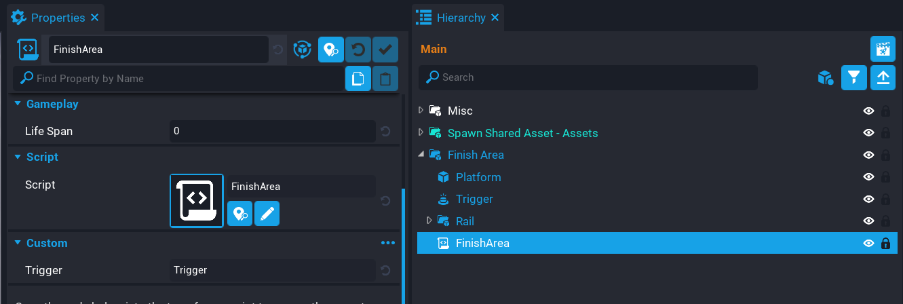Click the checkmark button in Properties header

tap(385, 50)
